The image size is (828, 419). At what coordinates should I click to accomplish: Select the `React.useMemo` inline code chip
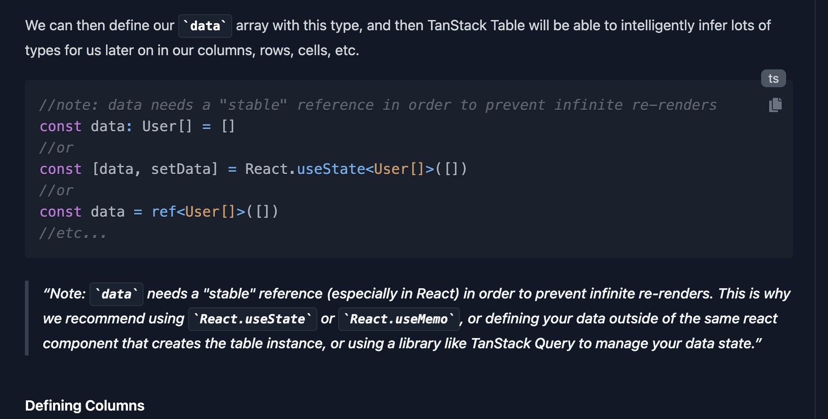(399, 319)
